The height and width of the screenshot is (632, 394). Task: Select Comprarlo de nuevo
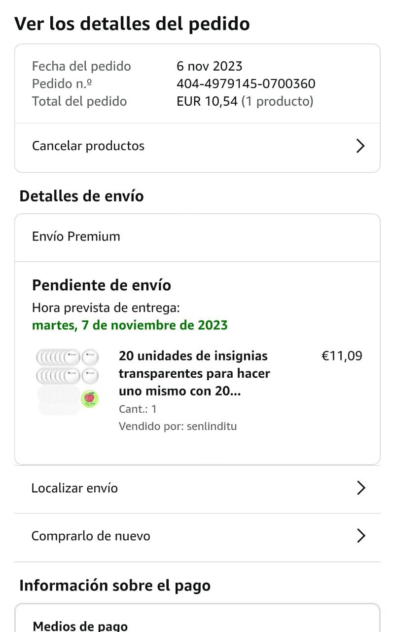91,536
